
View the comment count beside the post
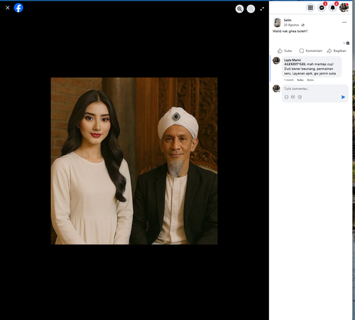(x=346, y=43)
